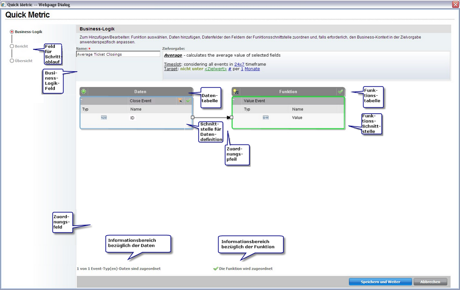The width and height of the screenshot is (460, 290).
Task: Click the Monate period link
Action: pos(252,69)
